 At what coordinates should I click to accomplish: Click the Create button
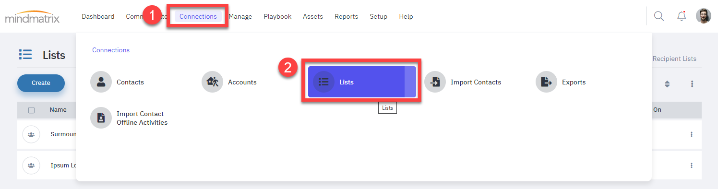tap(41, 83)
